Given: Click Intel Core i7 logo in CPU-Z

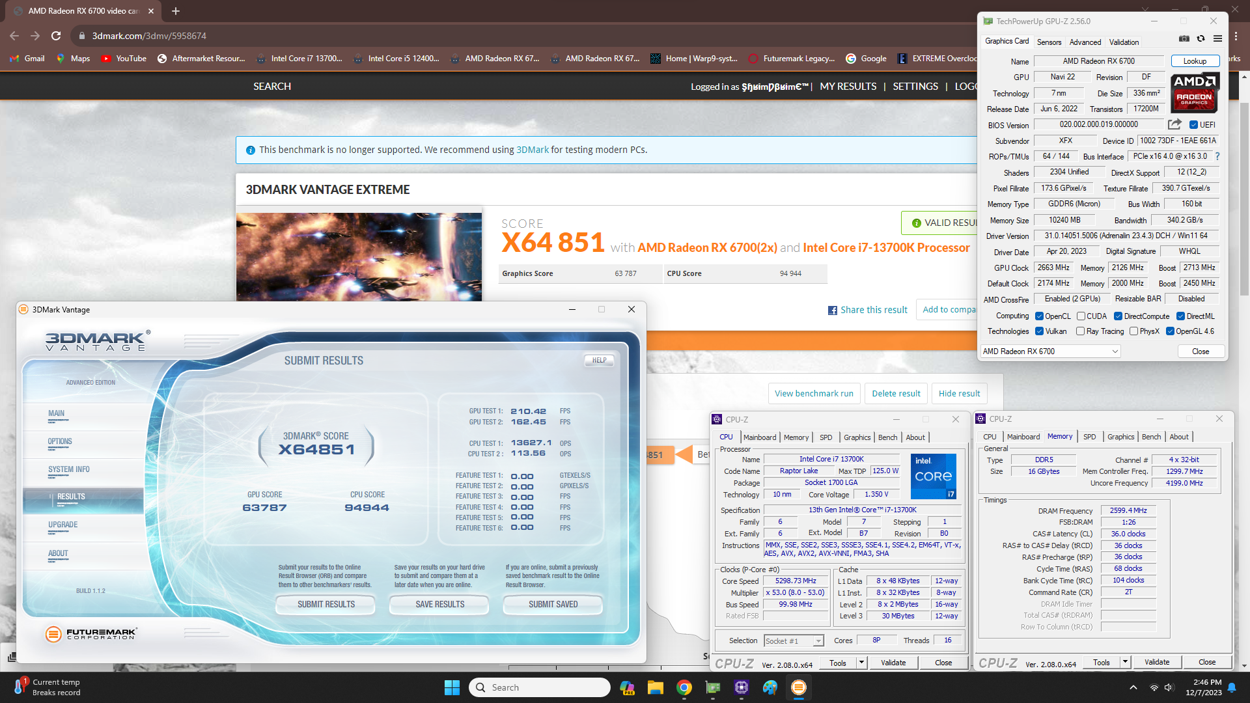Looking at the screenshot, I should tap(933, 476).
